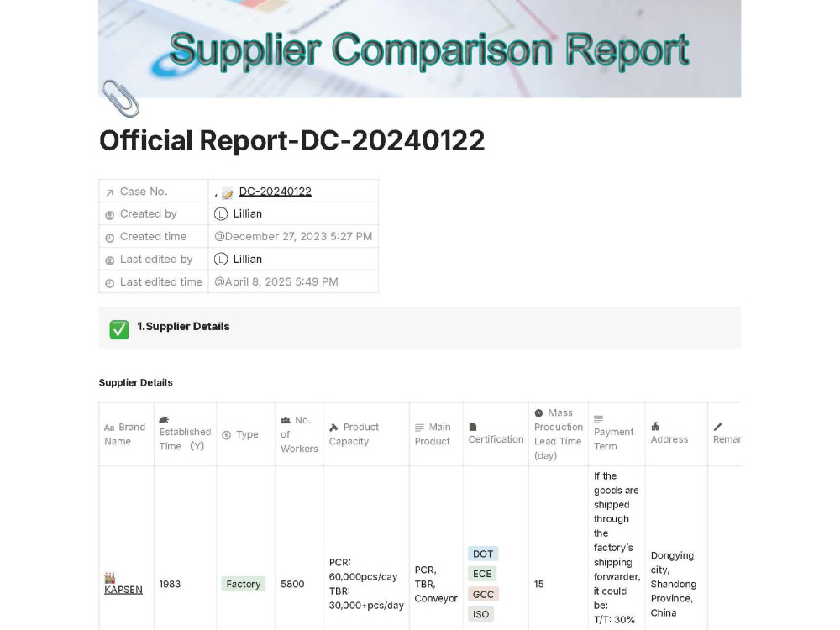Click the person icon beside Created by
The width and height of the screenshot is (840, 630).
pyautogui.click(x=110, y=215)
